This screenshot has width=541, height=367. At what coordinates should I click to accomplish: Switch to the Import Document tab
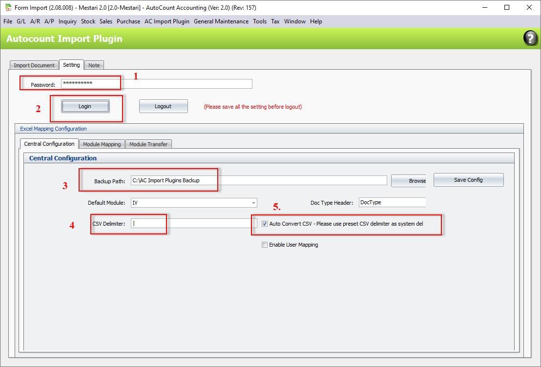[34, 64]
